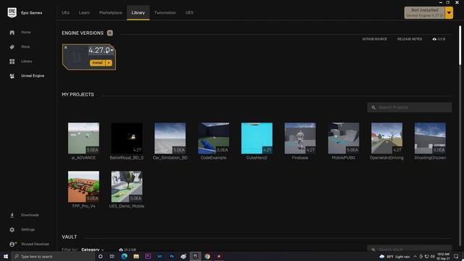Switch to the UE4 tab

click(66, 13)
